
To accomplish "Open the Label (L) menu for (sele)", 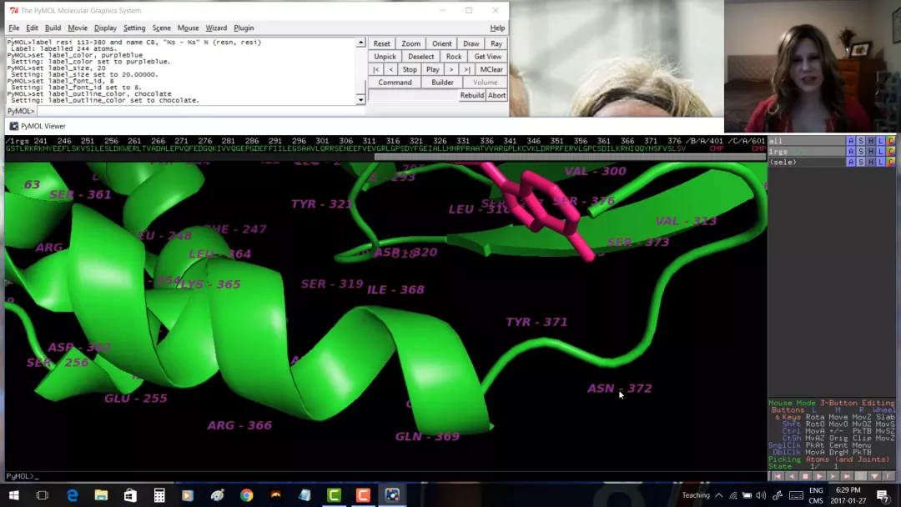I will click(881, 162).
